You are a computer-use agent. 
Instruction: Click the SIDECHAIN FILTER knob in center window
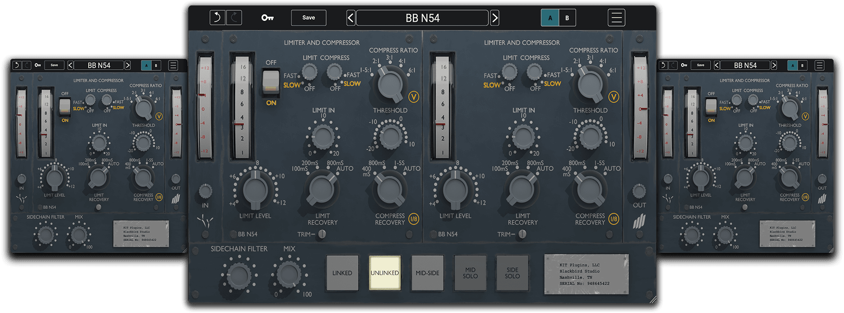pos(239,275)
